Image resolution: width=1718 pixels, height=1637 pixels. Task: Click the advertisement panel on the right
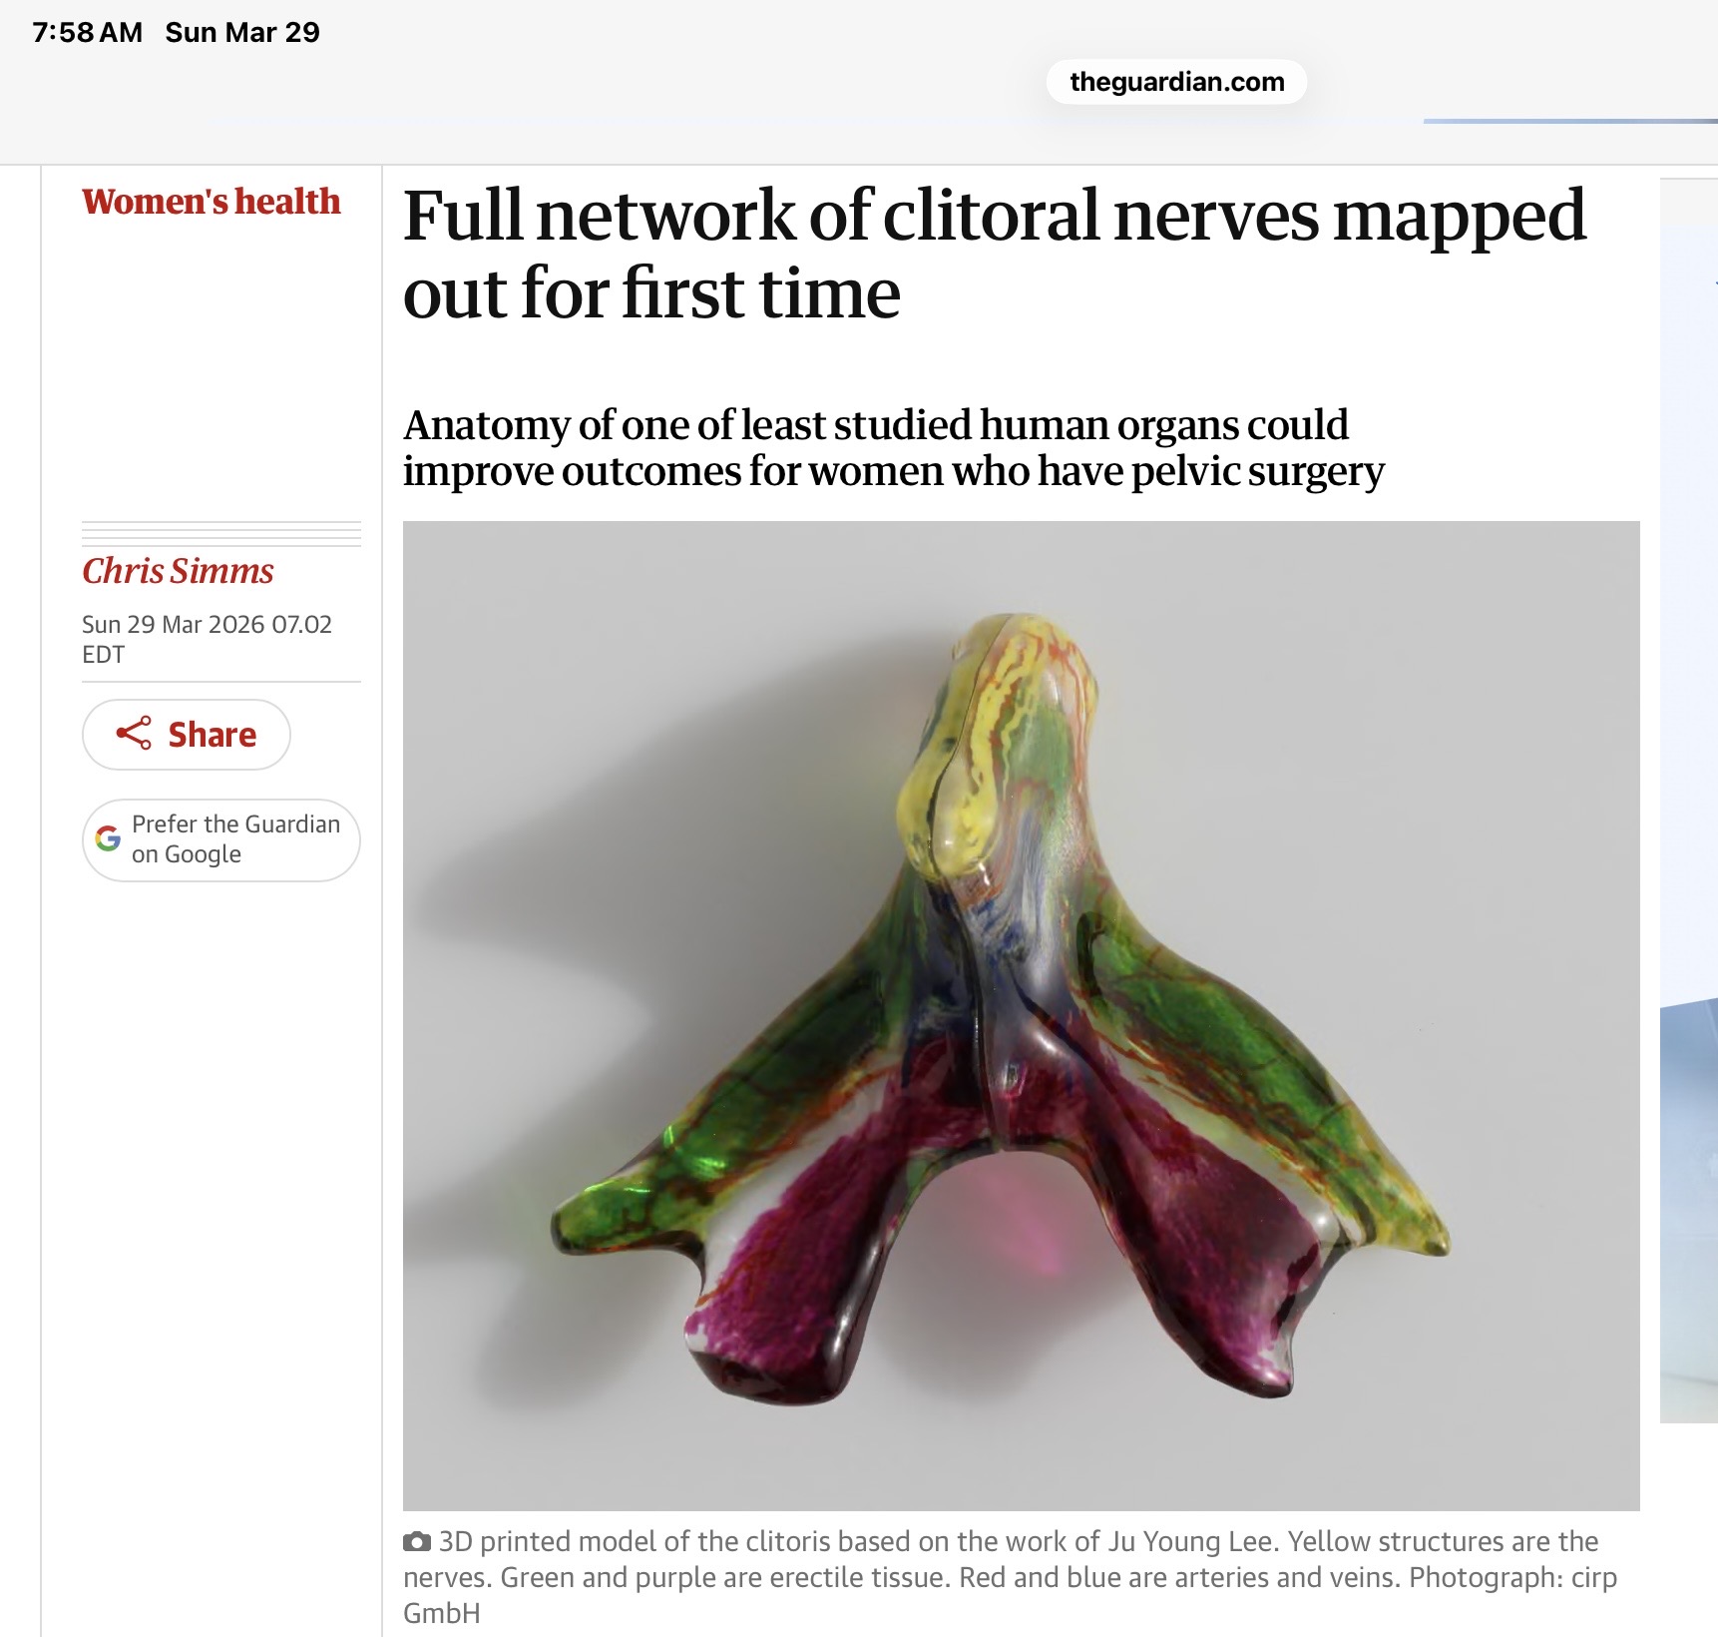click(1688, 801)
